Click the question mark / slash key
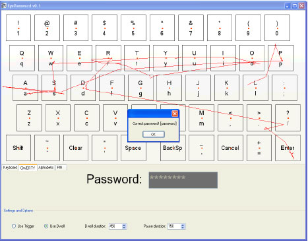308x241 pixels. (288, 118)
